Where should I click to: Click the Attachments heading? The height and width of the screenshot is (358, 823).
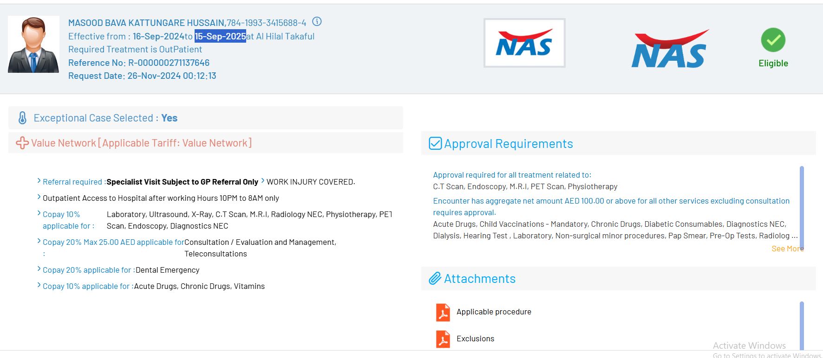480,279
